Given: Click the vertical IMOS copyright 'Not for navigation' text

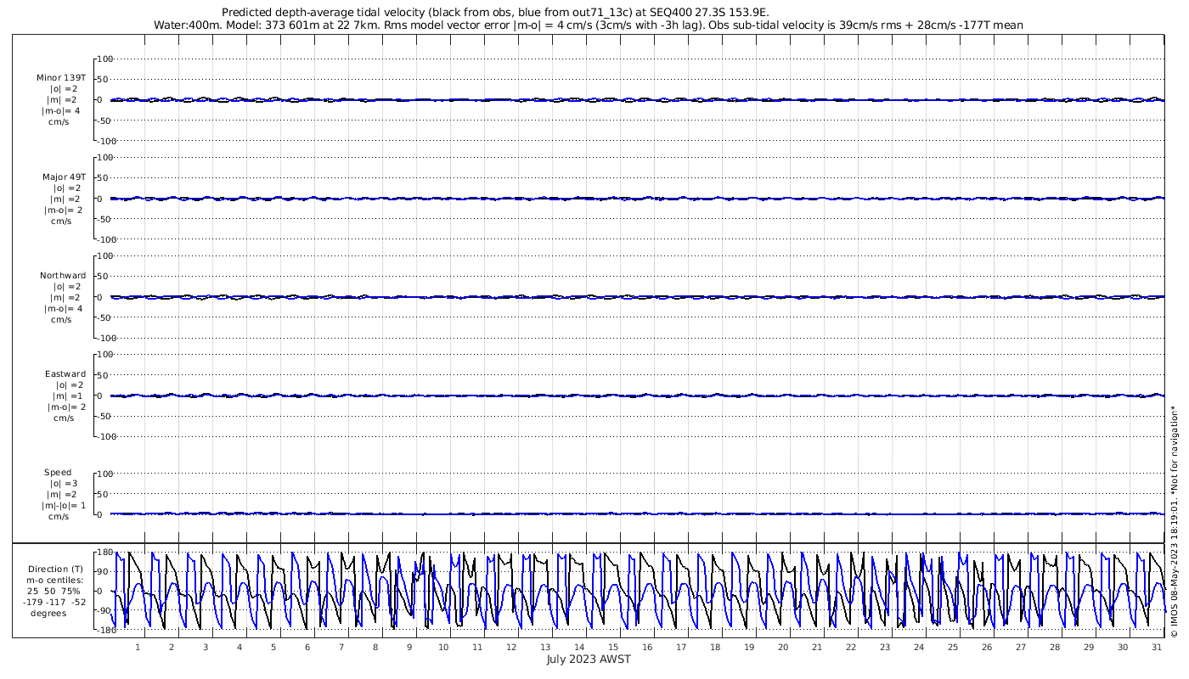Looking at the screenshot, I should (x=1174, y=522).
